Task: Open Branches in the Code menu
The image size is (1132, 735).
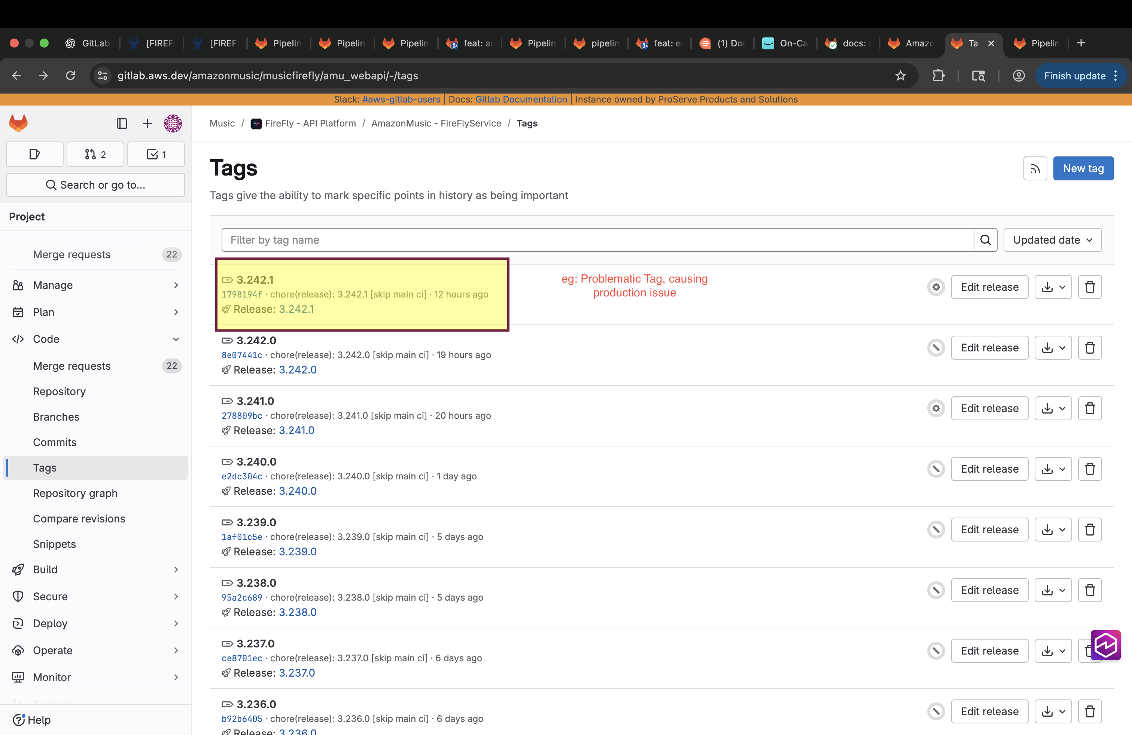Action: point(56,417)
